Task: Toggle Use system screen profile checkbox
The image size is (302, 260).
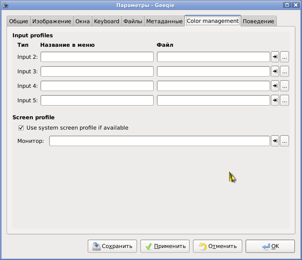Action: tap(21, 128)
